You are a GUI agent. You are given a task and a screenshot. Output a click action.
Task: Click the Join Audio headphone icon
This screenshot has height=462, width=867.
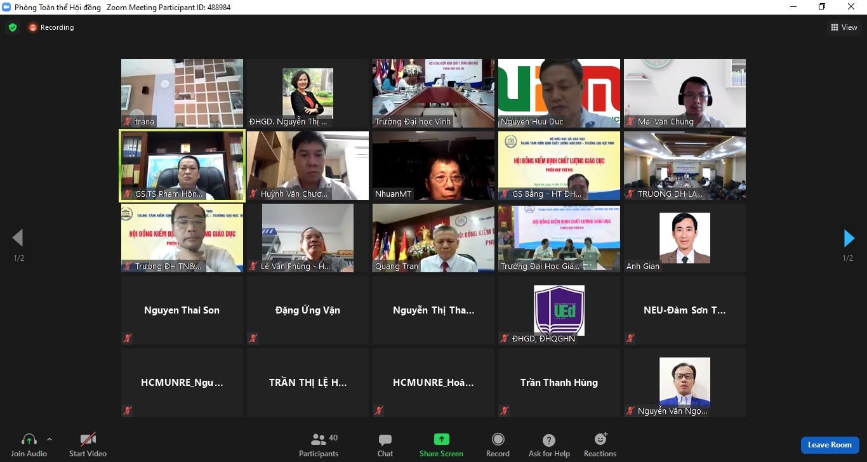point(29,440)
